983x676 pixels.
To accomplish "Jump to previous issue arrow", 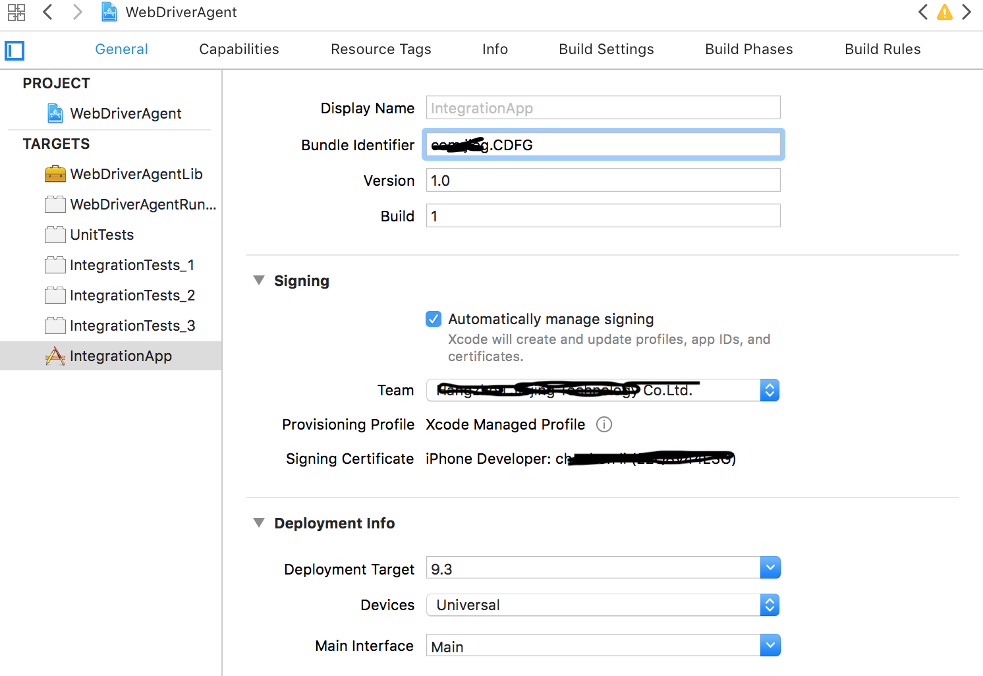I will coord(923,12).
